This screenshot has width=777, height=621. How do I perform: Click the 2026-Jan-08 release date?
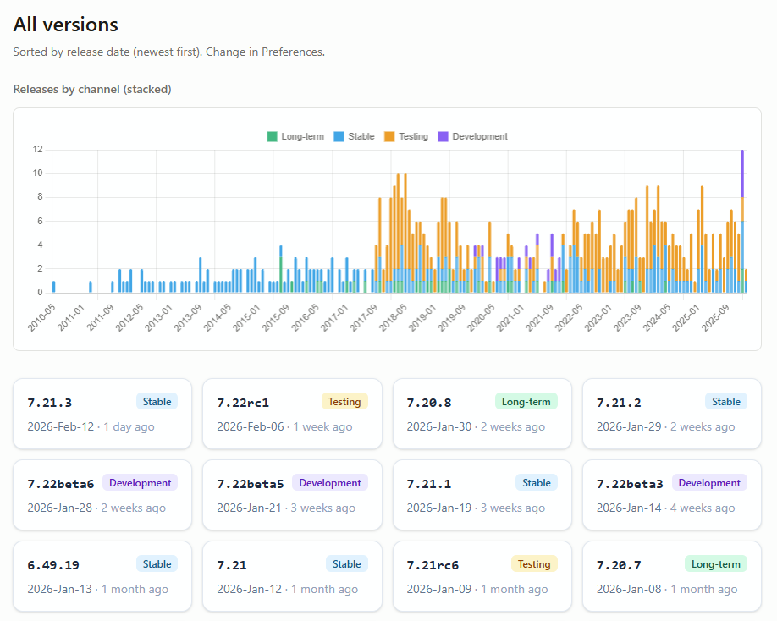pos(629,590)
